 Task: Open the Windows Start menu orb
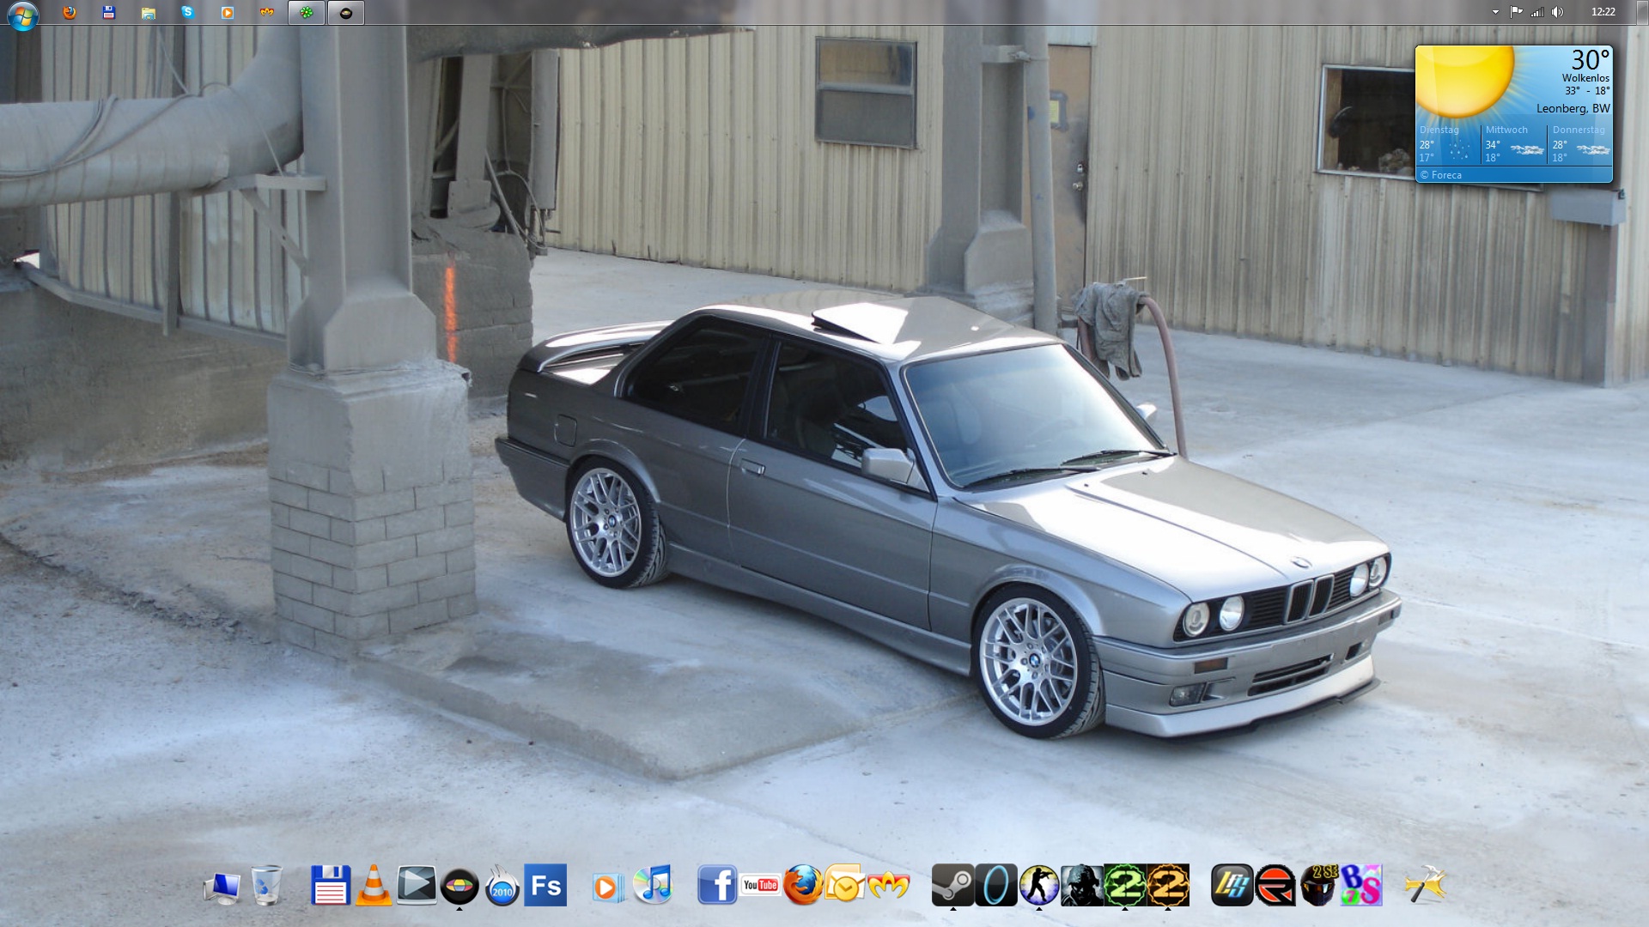coord(22,15)
